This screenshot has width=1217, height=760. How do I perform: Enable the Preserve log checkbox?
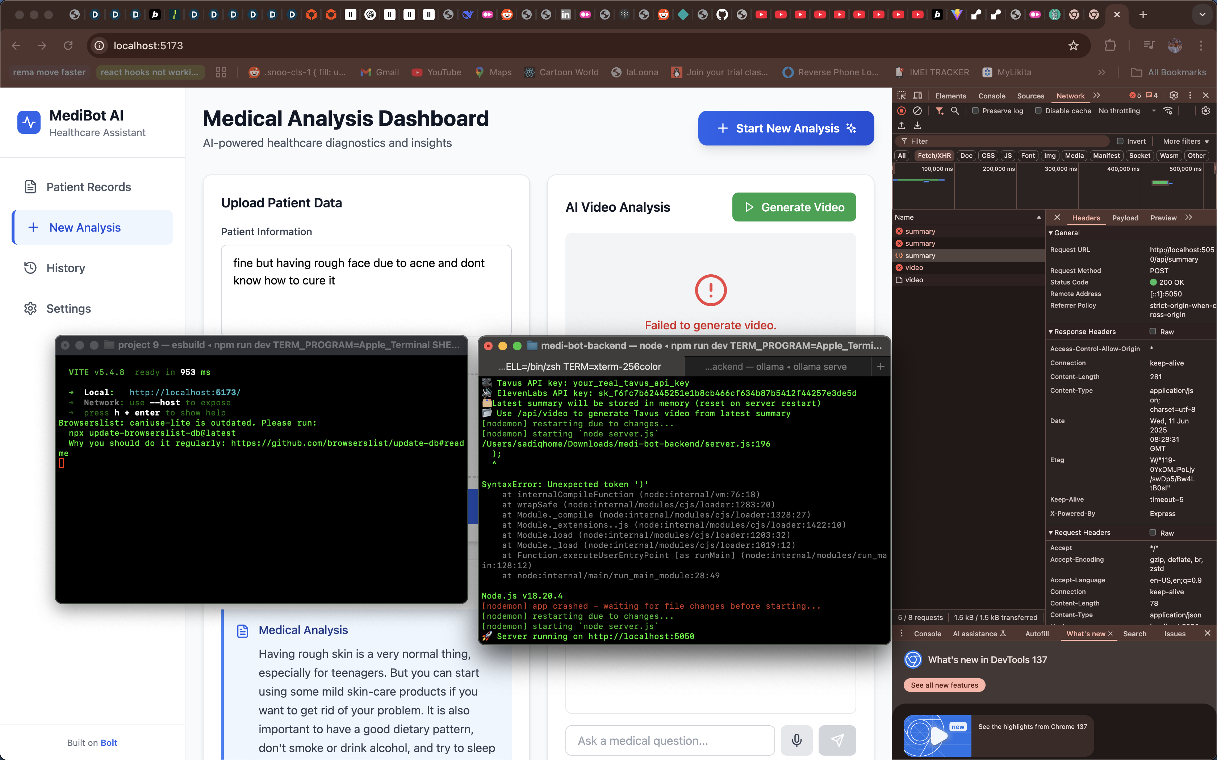[x=975, y=111]
